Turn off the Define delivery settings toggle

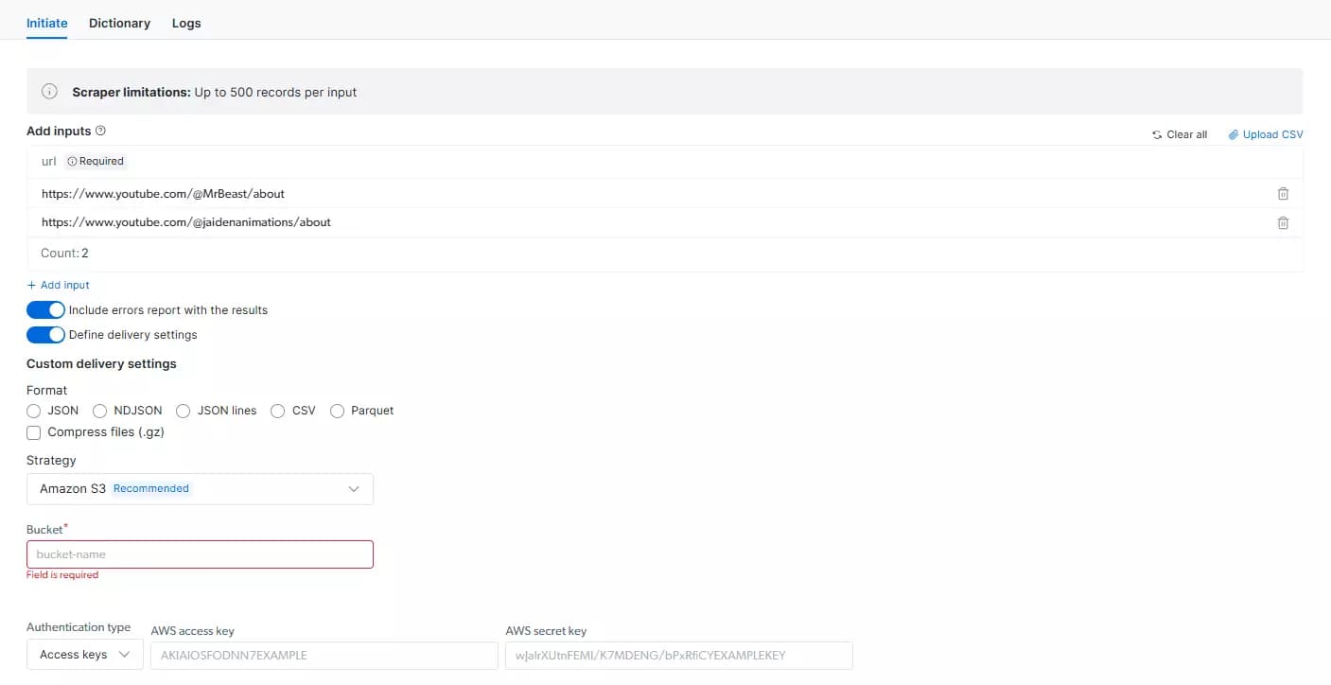pos(45,334)
